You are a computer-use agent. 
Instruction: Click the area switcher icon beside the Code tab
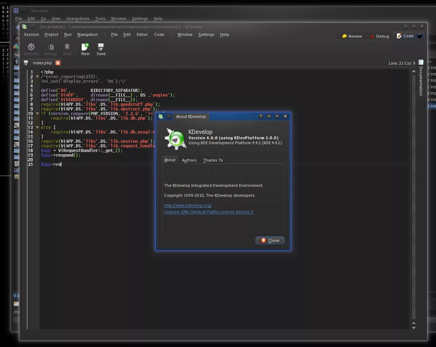420,36
